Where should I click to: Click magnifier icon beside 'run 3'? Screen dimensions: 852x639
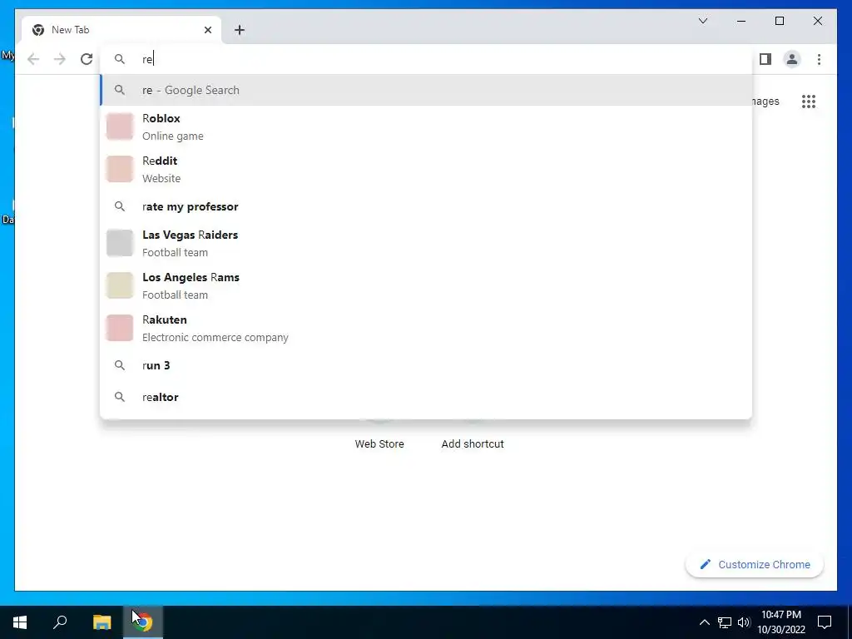[120, 365]
